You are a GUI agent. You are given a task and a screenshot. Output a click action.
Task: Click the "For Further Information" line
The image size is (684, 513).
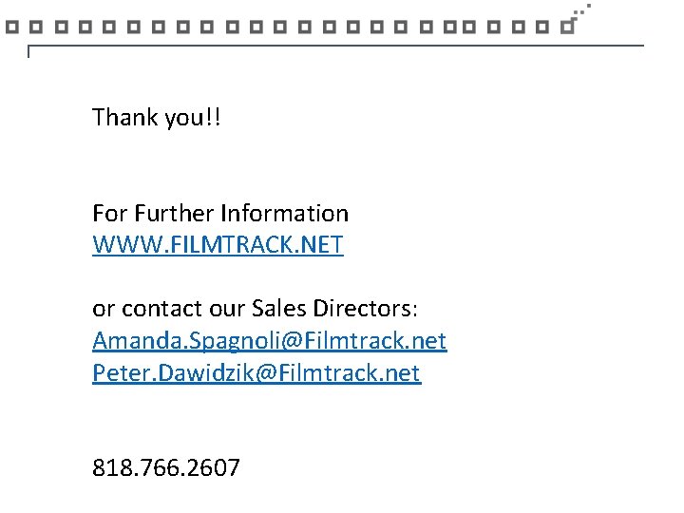pyautogui.click(x=220, y=213)
